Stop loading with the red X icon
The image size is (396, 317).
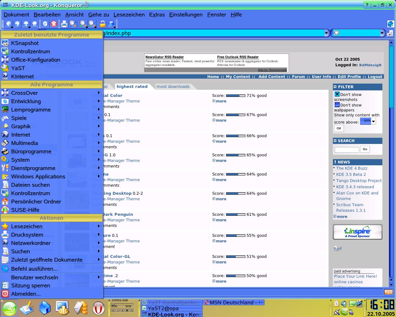pyautogui.click(x=54, y=24)
